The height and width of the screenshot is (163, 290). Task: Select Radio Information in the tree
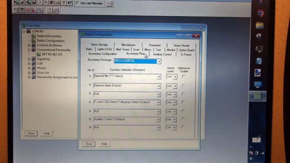point(49,36)
